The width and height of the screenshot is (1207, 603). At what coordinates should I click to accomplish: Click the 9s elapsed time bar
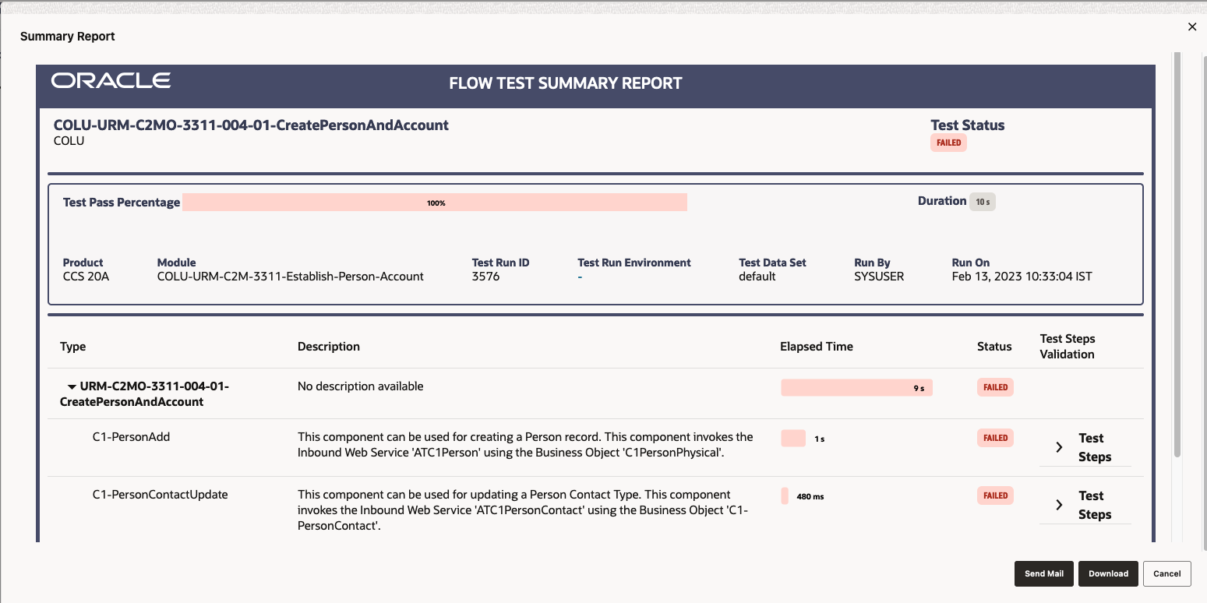(x=856, y=387)
